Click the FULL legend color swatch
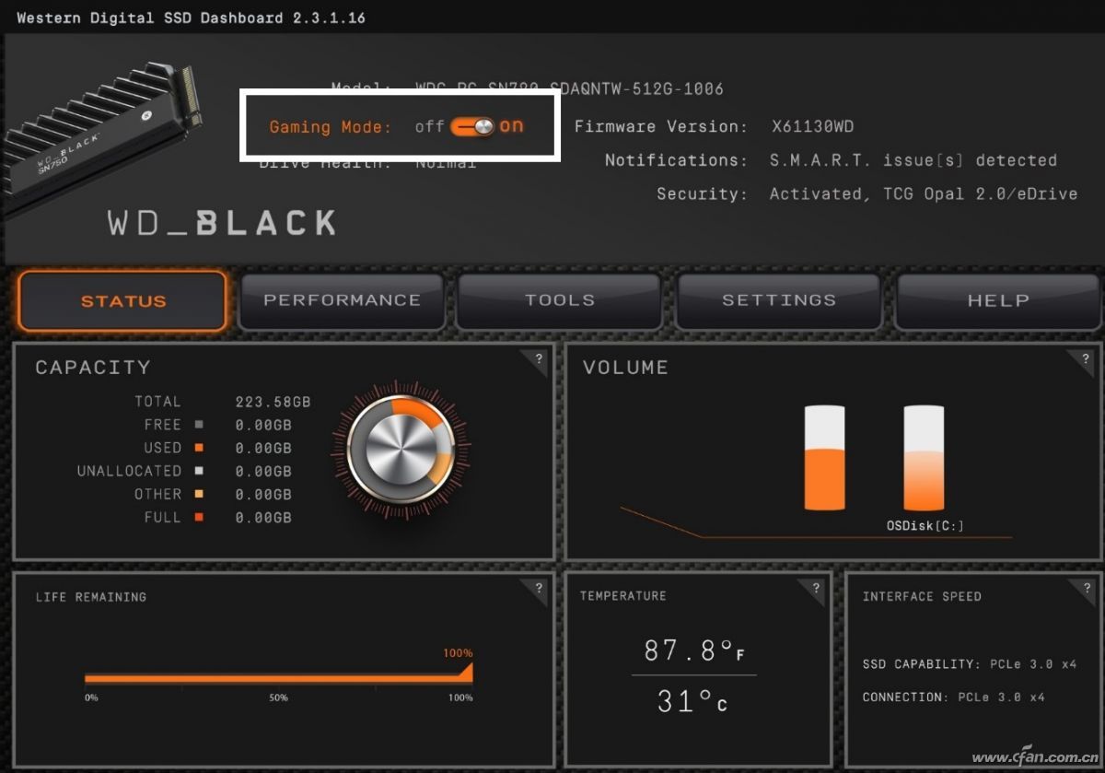Image resolution: width=1105 pixels, height=773 pixels. (199, 518)
